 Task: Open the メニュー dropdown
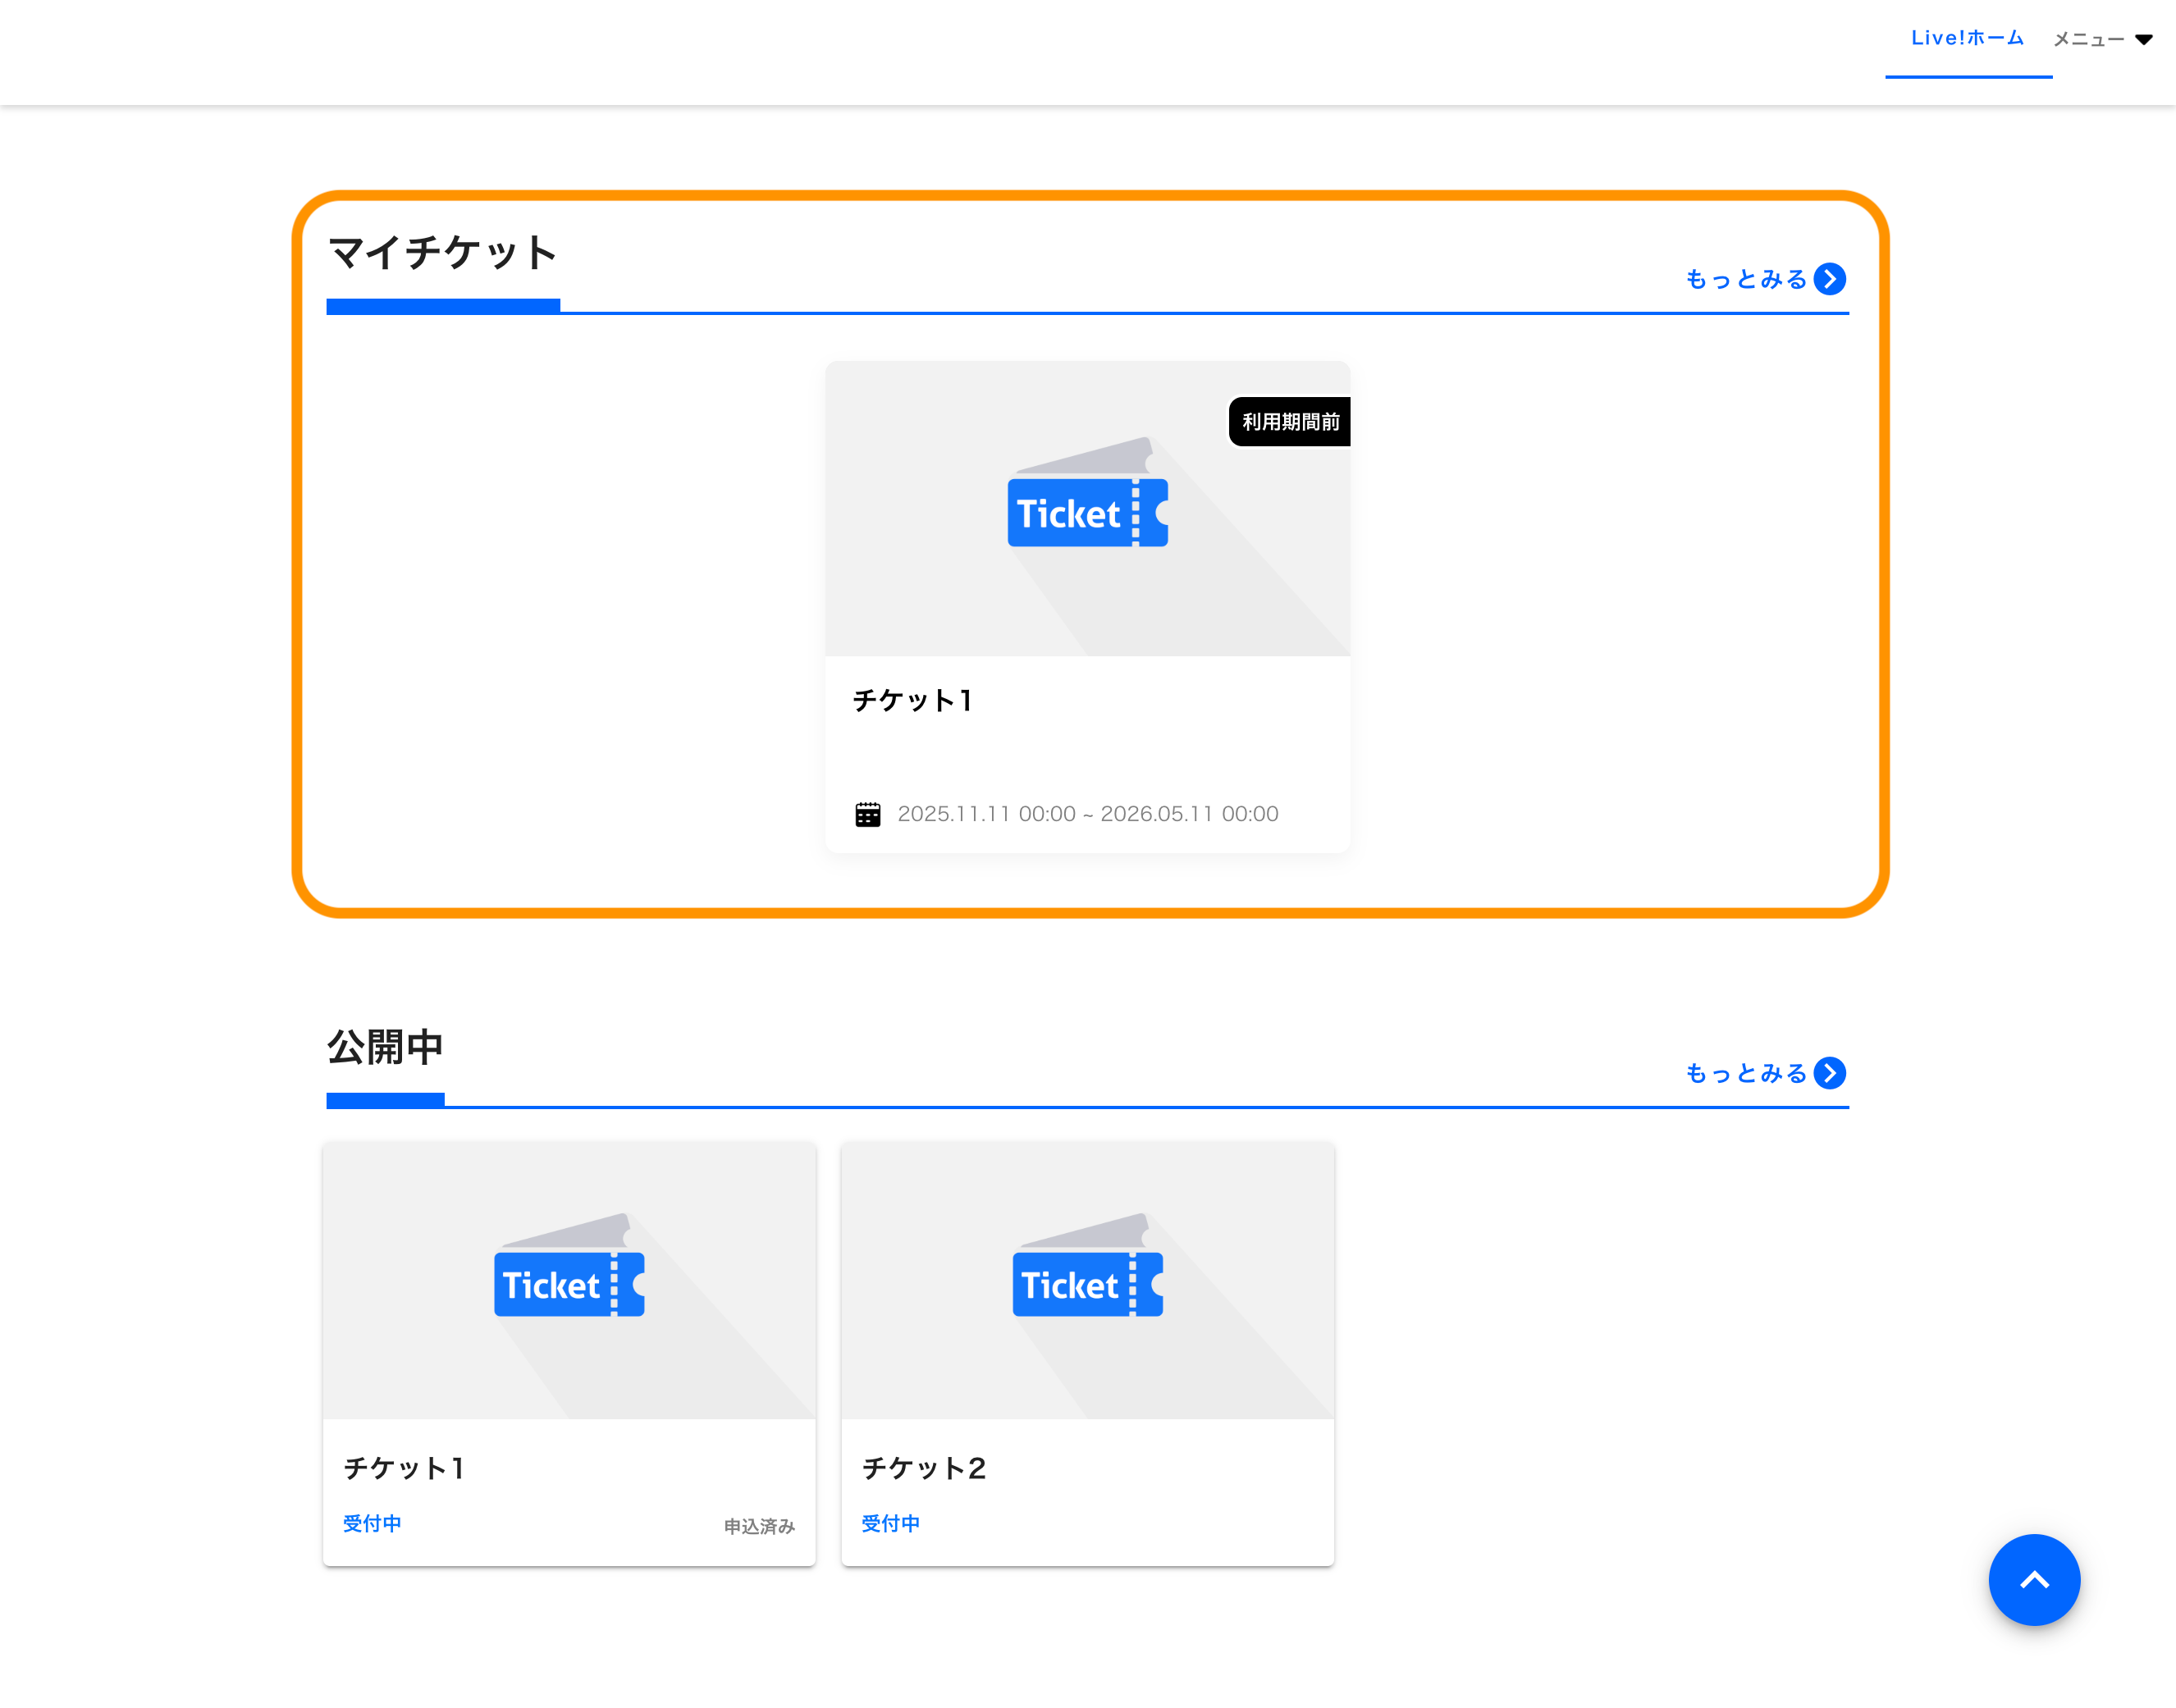coord(2101,39)
